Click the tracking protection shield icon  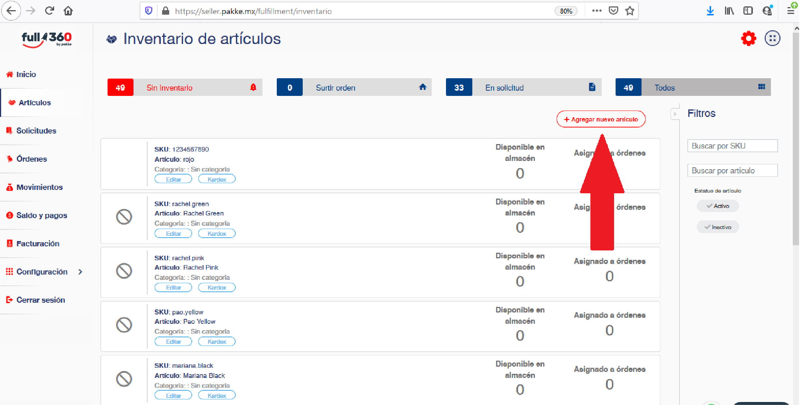pos(149,11)
